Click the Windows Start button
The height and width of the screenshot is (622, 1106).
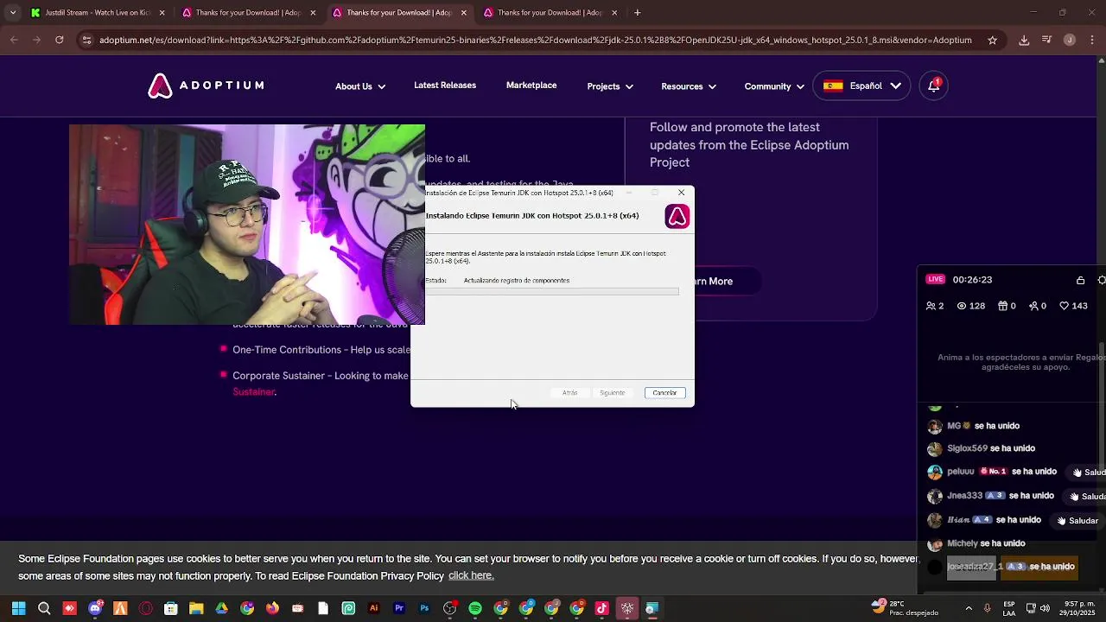(x=19, y=608)
